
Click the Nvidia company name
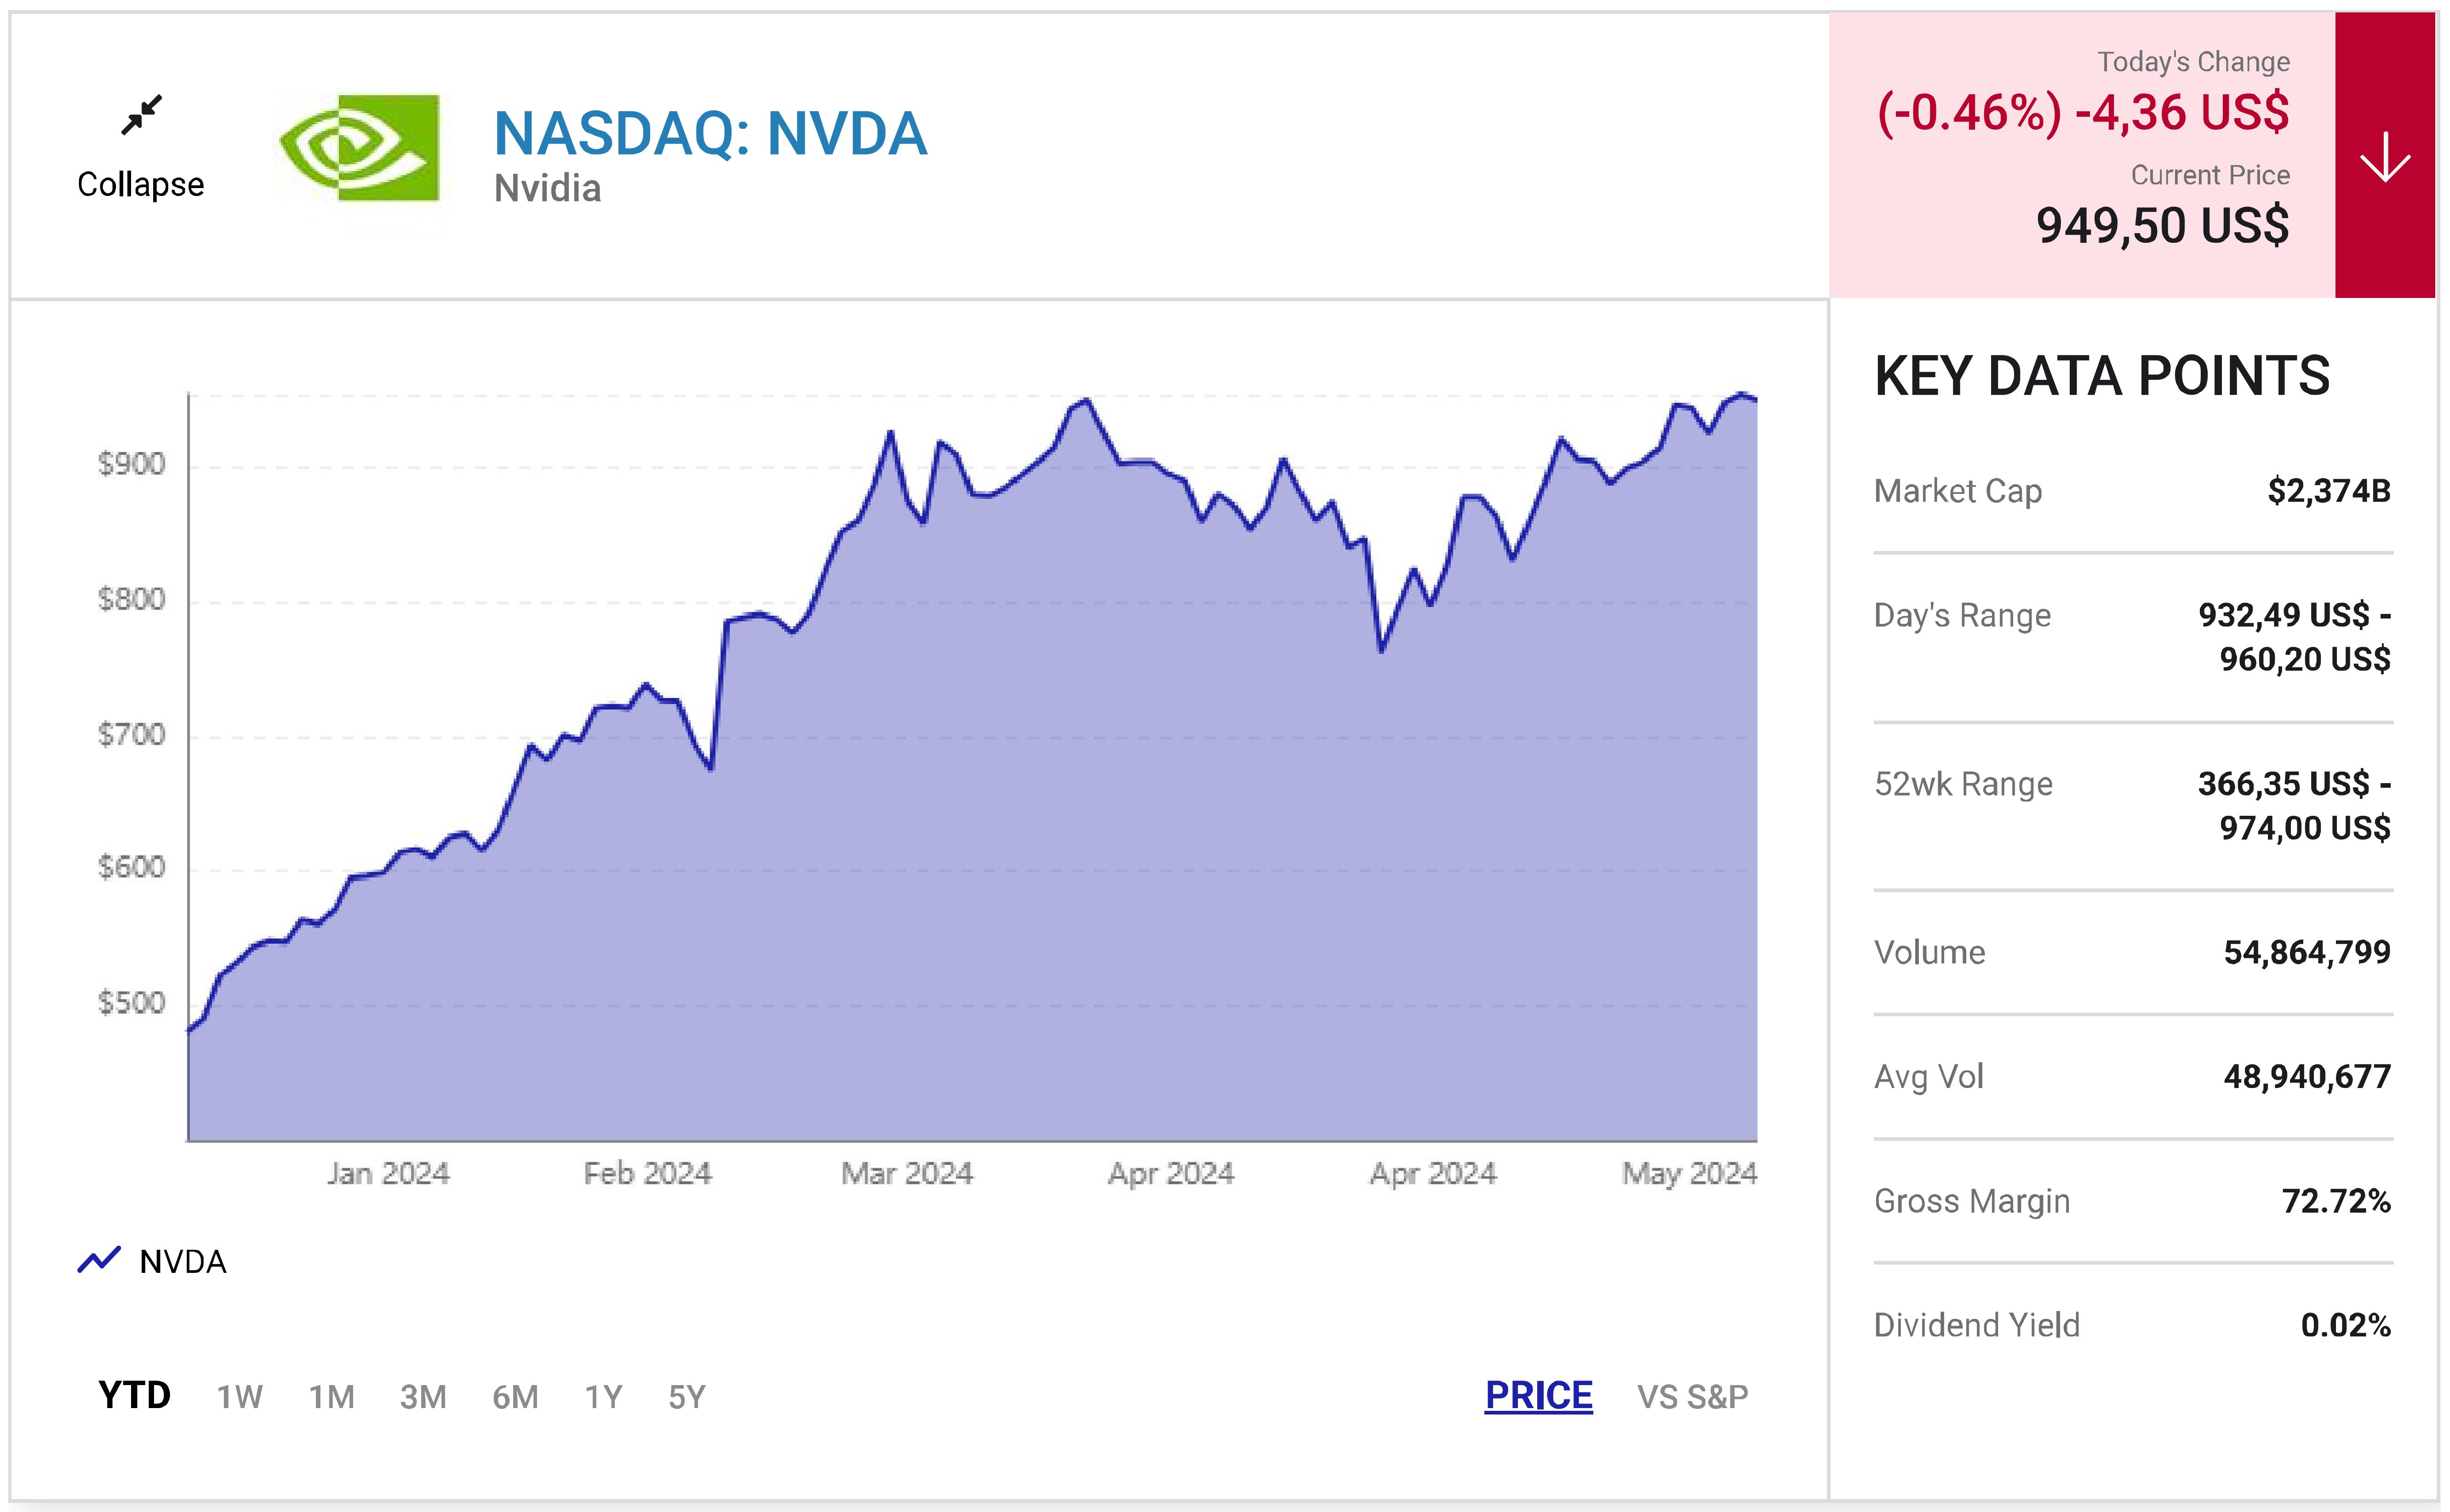tap(548, 189)
